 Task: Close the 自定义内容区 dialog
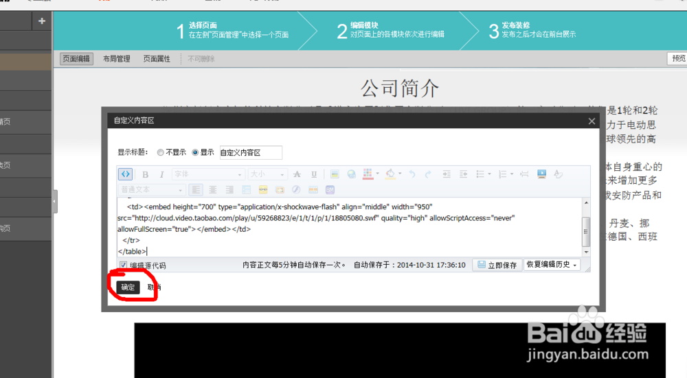click(592, 121)
